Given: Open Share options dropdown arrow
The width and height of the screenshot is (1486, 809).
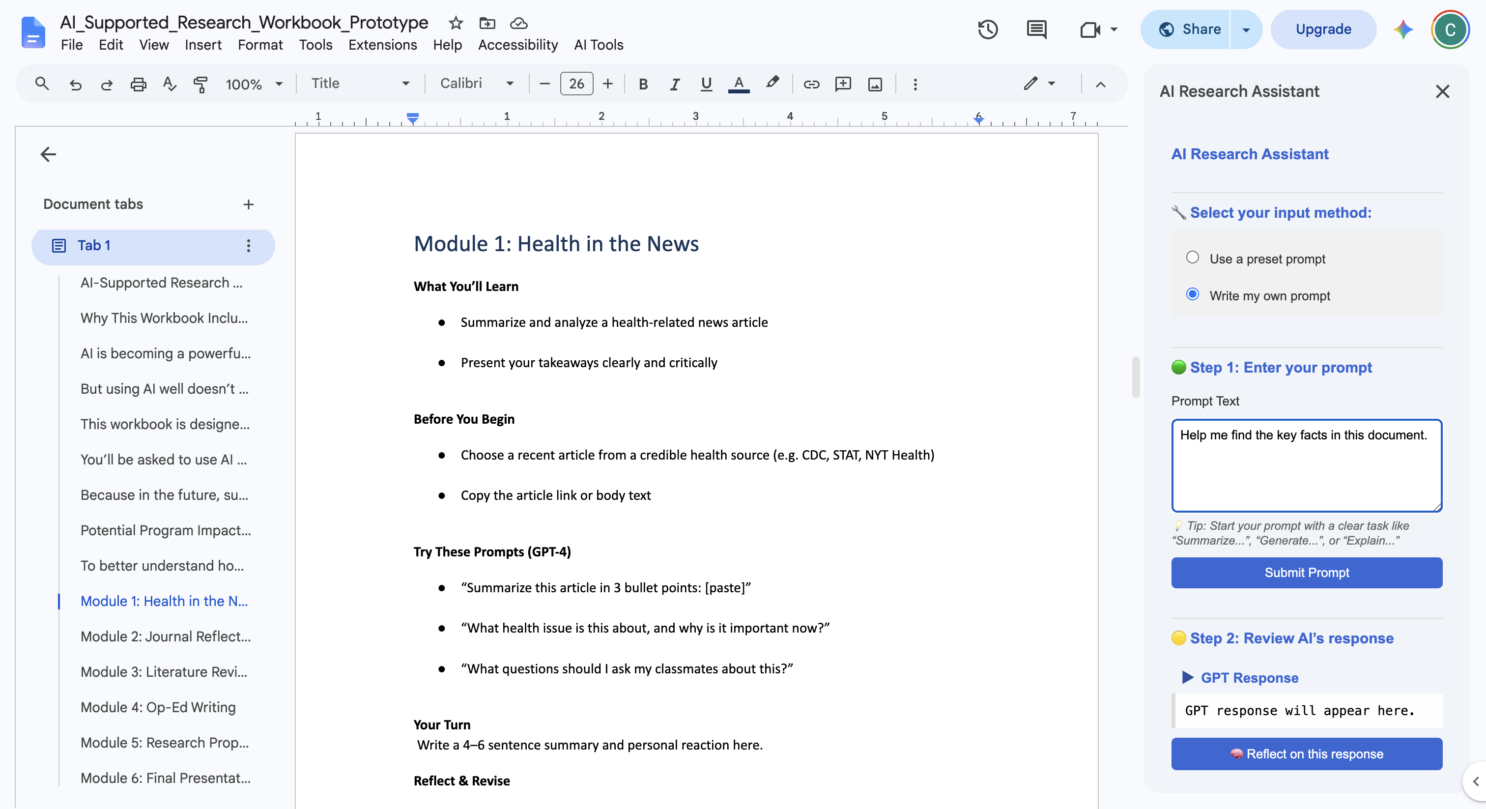Looking at the screenshot, I should point(1246,29).
